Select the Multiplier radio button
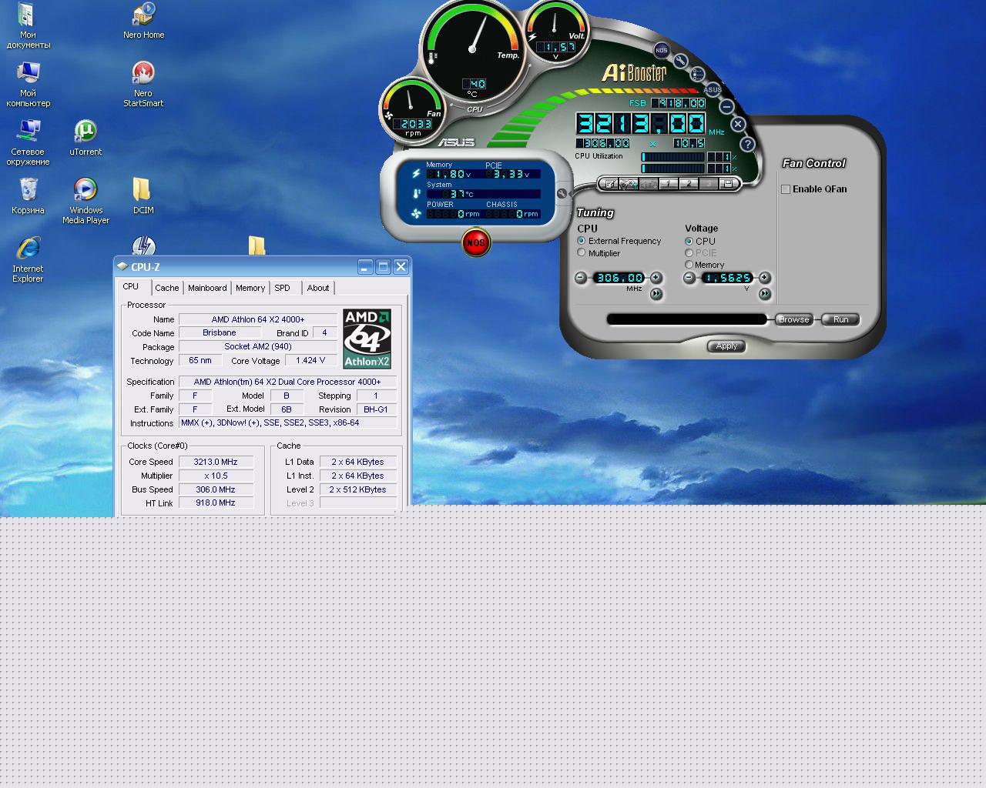 click(x=582, y=252)
